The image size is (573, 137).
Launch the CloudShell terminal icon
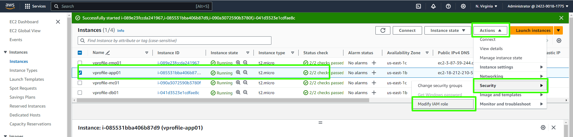418,6
